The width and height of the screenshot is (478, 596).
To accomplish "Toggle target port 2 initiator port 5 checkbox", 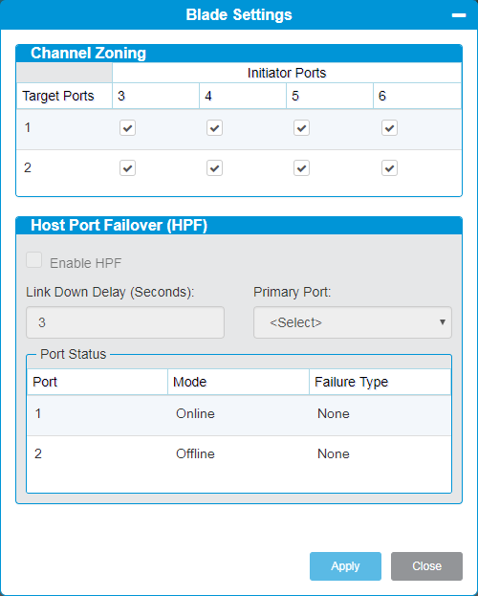I will click(301, 168).
